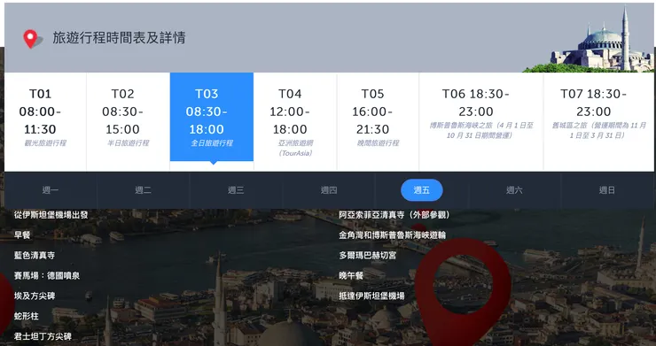Select the T07 18:30-23:00 old city tour tab
Image resolution: width=656 pixels, height=346 pixels.
click(x=598, y=121)
